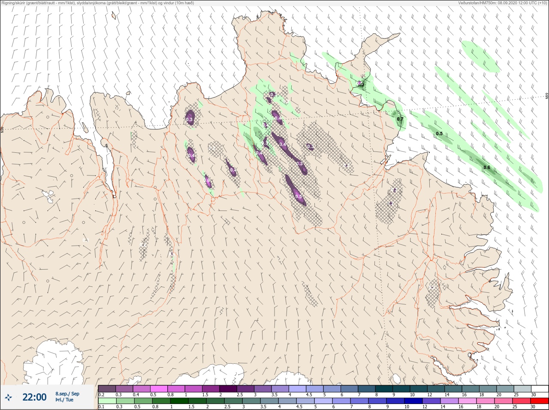Pick the dark teal swatch between 8 and 9 in the upper legend
The height and width of the screenshot is (410, 549).
point(384,389)
